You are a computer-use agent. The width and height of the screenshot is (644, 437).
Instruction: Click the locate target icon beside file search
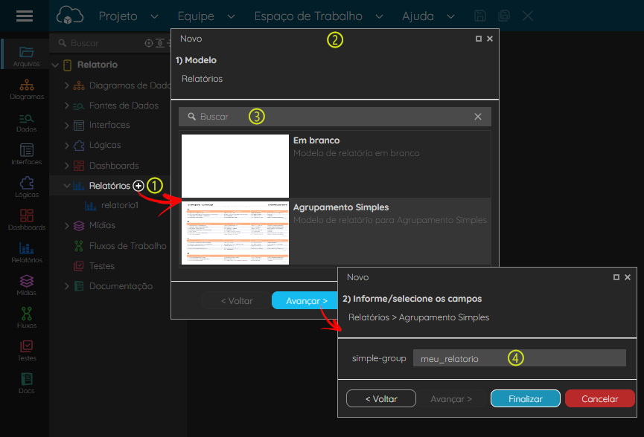pyautogui.click(x=149, y=43)
